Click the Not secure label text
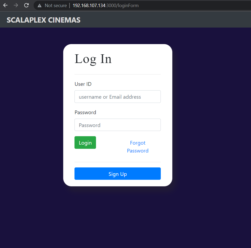Viewport: 251px width, 248px height. tap(56, 6)
